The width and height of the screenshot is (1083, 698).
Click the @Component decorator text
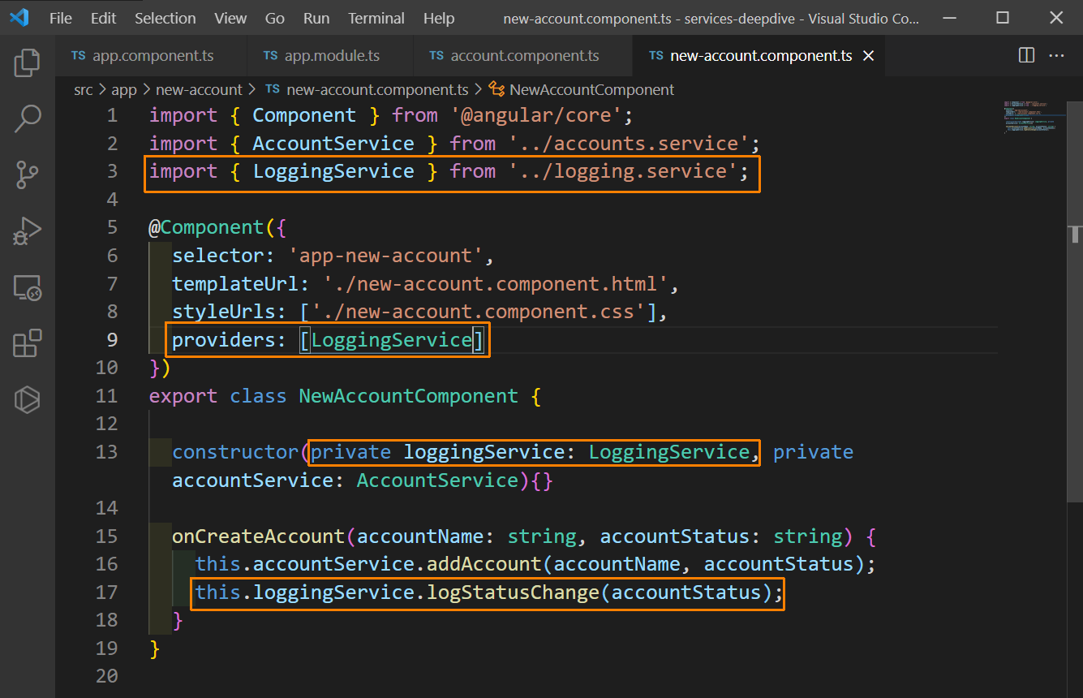pyautogui.click(x=206, y=227)
